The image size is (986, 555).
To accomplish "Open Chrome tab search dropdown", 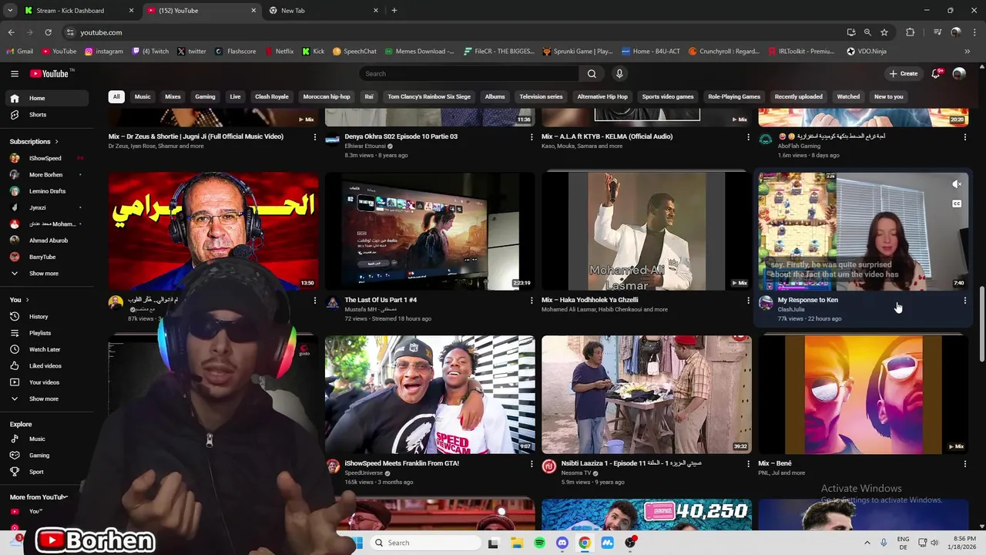I will click(10, 10).
